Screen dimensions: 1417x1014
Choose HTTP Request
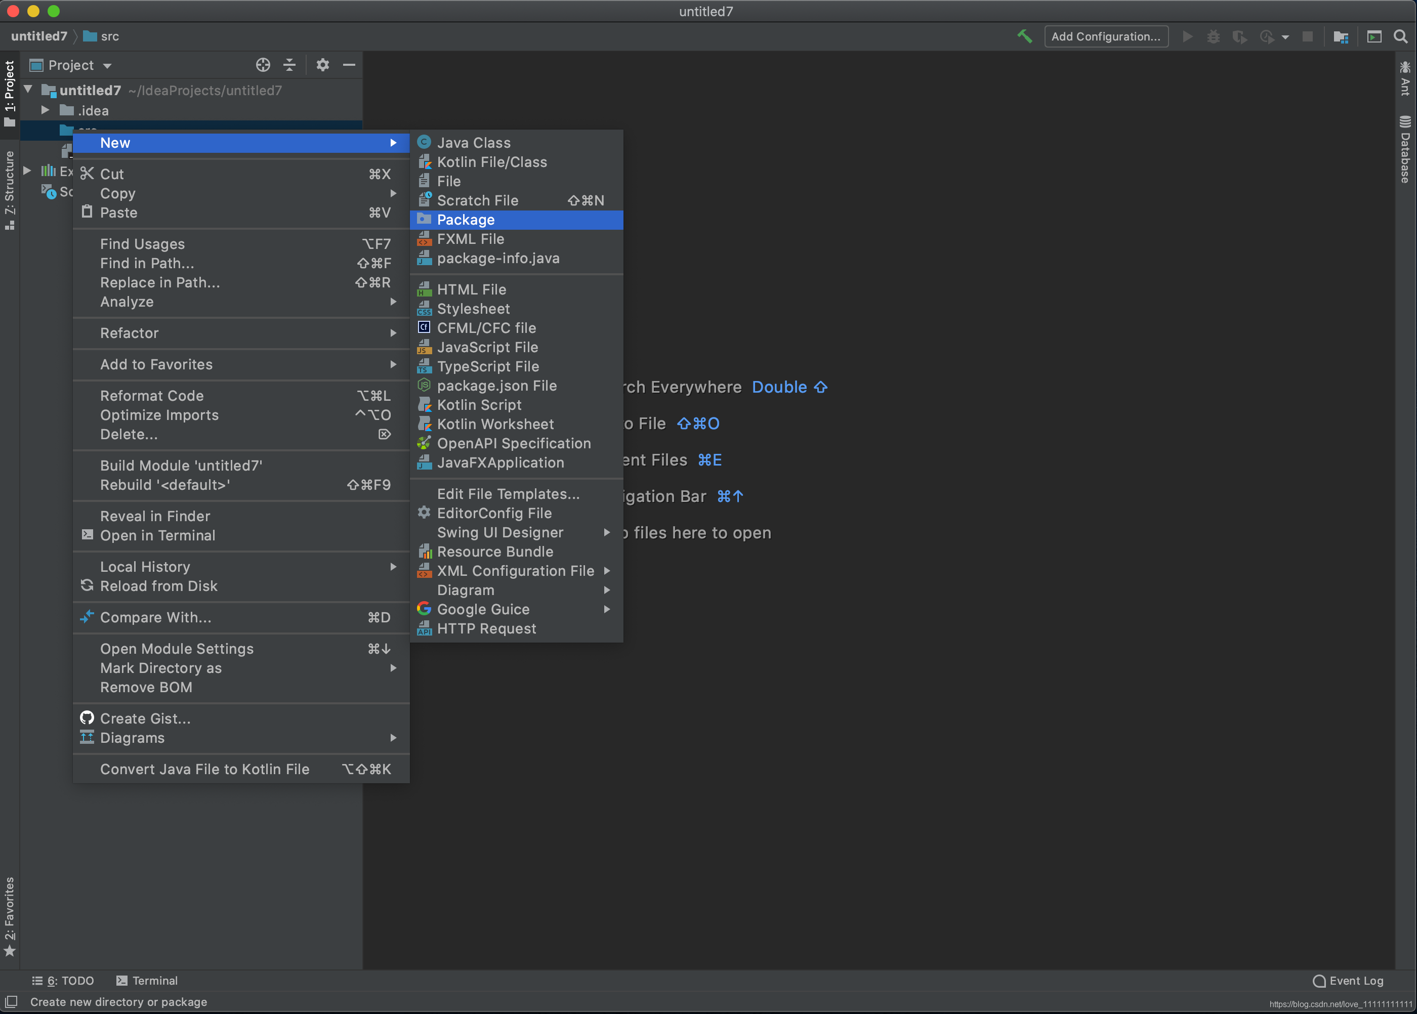pos(516,629)
